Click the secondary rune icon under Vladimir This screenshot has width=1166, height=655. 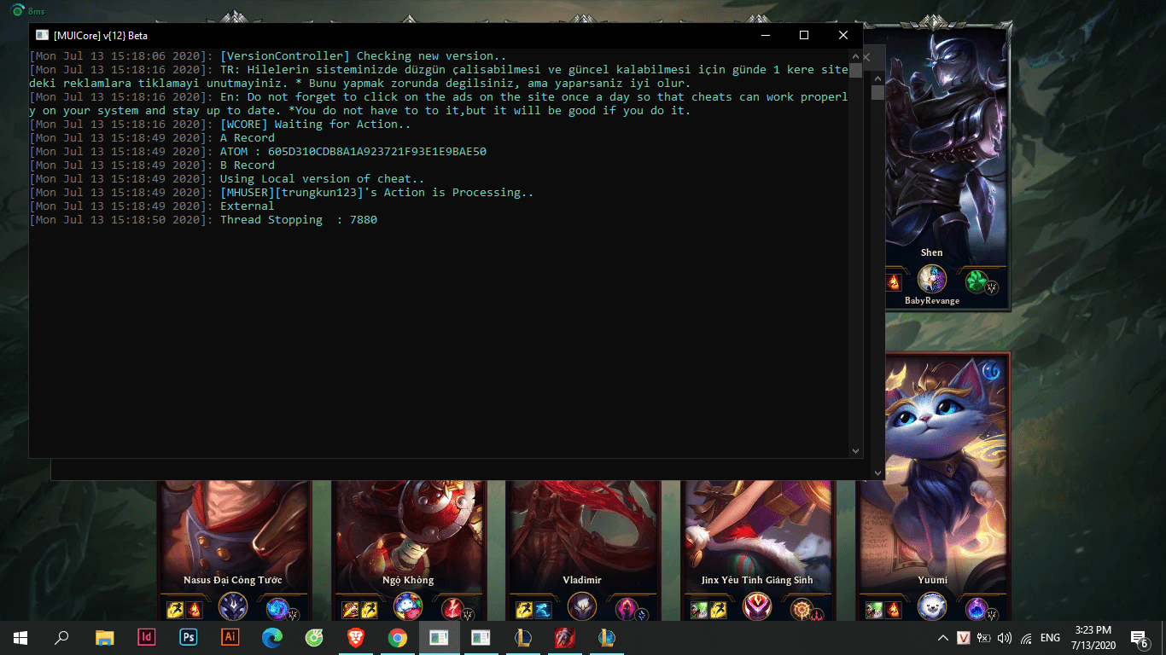coord(627,608)
